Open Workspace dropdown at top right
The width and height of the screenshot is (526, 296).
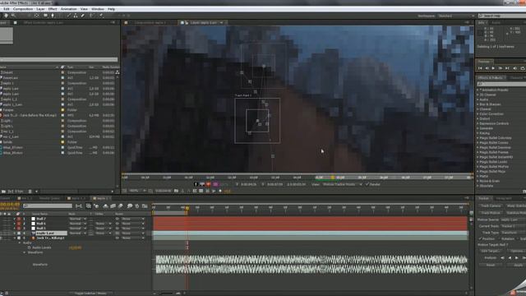pyautogui.click(x=456, y=16)
